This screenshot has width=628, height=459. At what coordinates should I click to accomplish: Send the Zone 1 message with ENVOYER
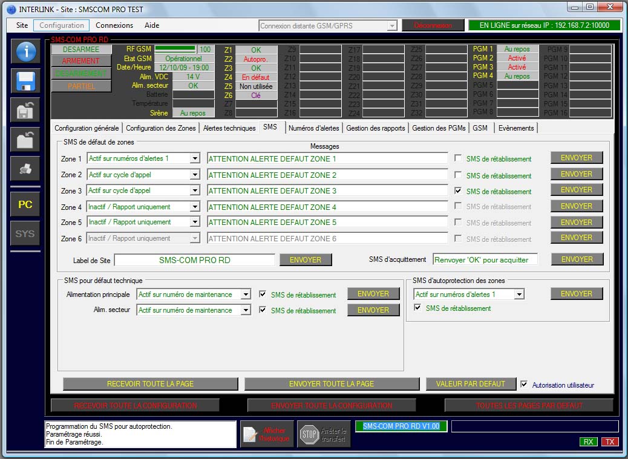[577, 158]
